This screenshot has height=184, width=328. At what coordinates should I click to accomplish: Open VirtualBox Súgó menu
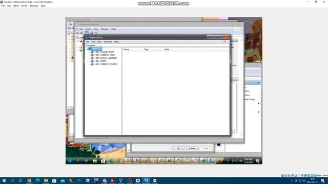43,6
